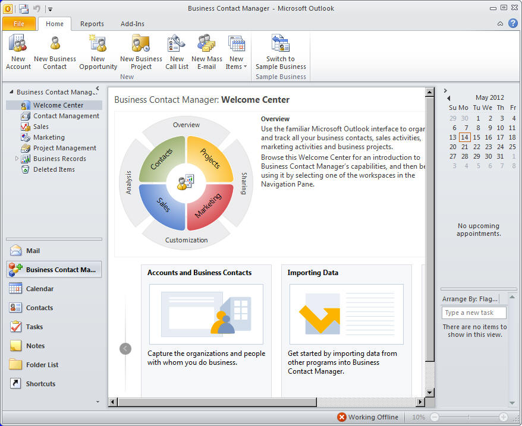Click the Quick Access send/receive icon
This screenshot has width=522, height=426.
click(24, 9)
